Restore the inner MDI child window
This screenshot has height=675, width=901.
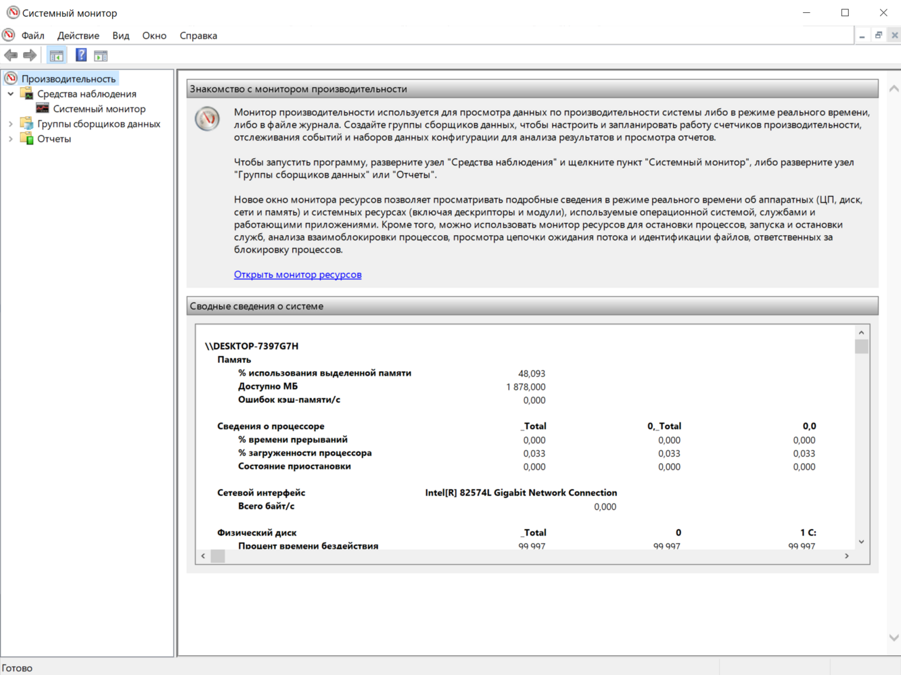878,35
